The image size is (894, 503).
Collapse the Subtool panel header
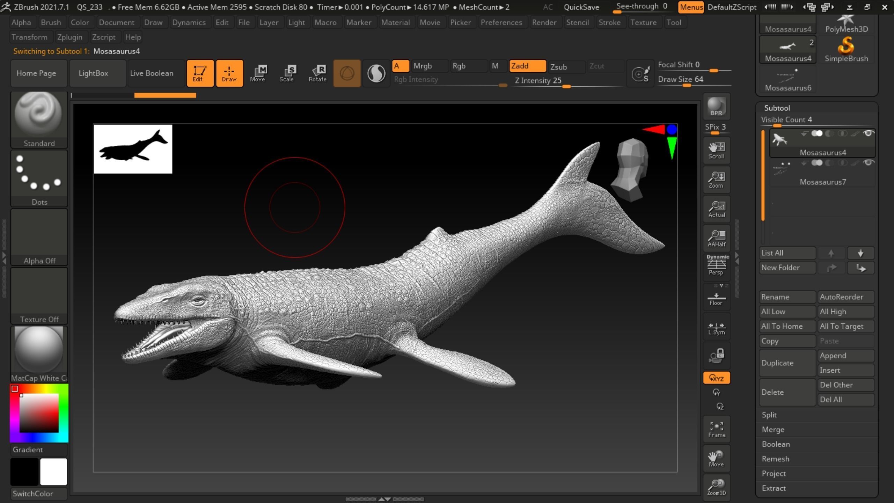(x=777, y=108)
